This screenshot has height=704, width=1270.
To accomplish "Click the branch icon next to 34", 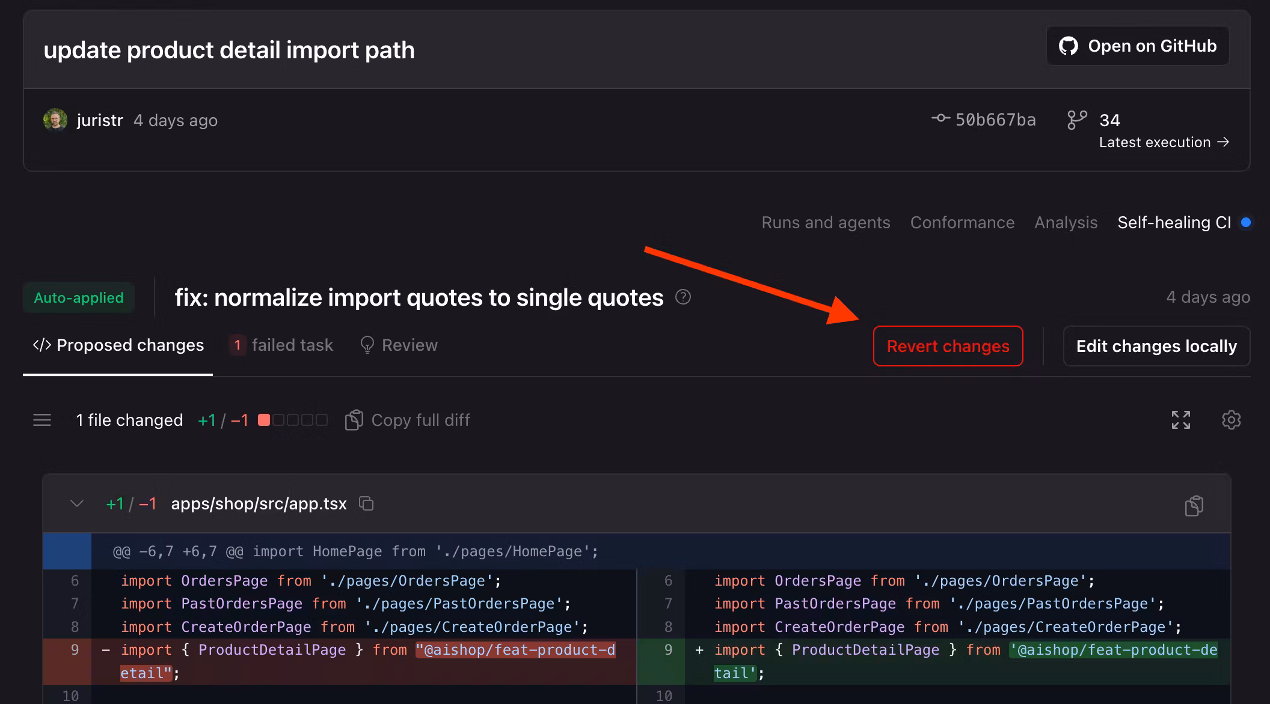I will tap(1077, 120).
